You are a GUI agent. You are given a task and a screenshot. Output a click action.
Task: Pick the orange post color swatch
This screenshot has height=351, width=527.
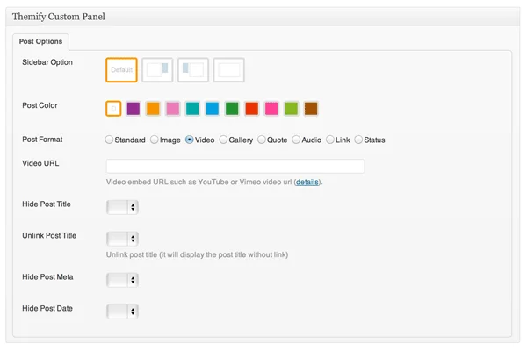[153, 109]
